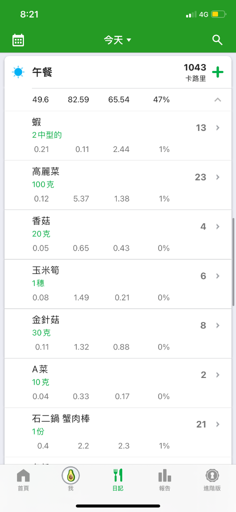Open details arrow for A菜
Viewport: 236px width, 512px height.
pyautogui.click(x=218, y=375)
